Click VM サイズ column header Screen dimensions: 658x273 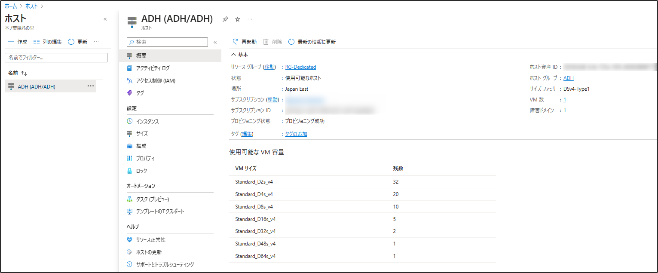point(246,169)
